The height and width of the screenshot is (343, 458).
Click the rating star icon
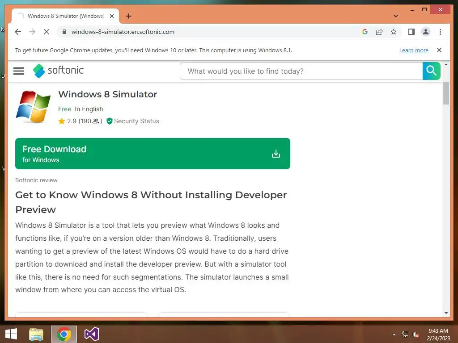[62, 121]
